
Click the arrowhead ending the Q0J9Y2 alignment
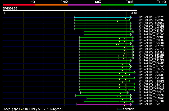(x=135, y=72)
